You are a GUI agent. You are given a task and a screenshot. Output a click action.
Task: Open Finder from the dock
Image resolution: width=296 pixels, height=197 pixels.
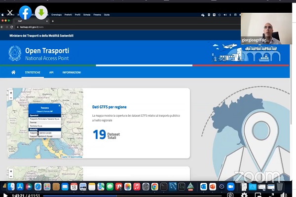tap(11, 187)
